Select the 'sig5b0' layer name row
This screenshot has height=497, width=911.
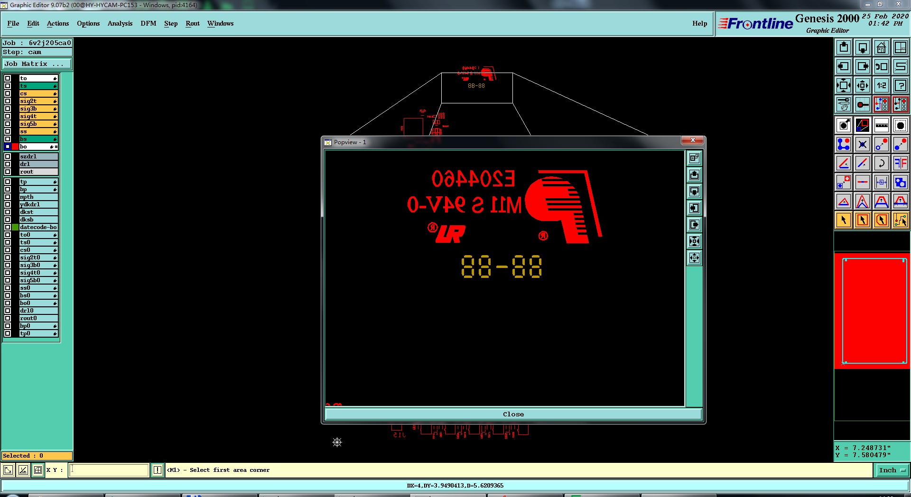(x=38, y=280)
